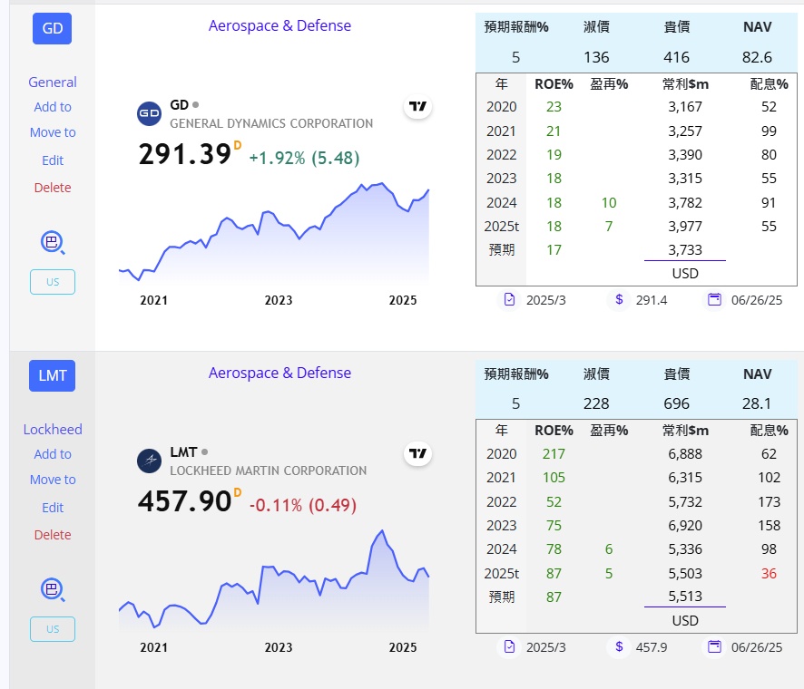Click LMT NAV value 28.1
The width and height of the screenshot is (804, 689).
click(757, 403)
